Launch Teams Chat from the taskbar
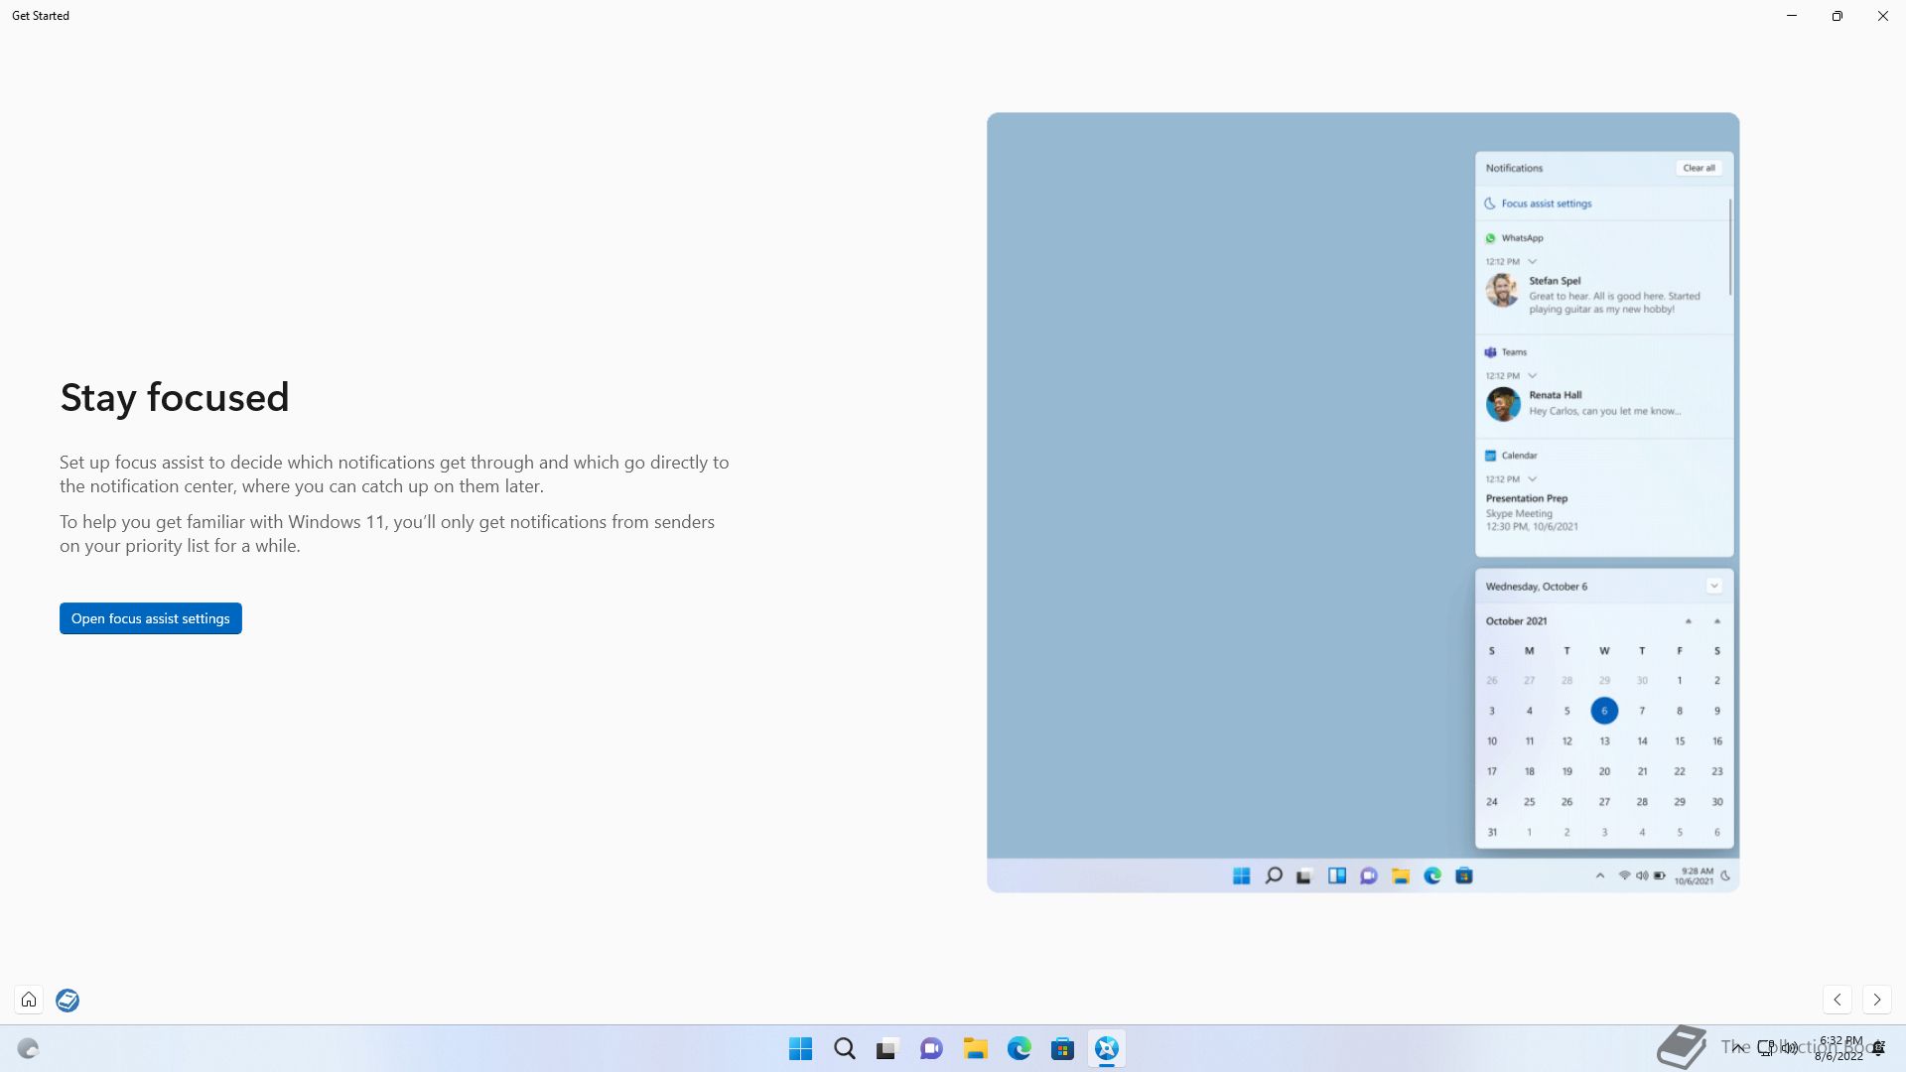The height and width of the screenshot is (1072, 1906). [x=931, y=1048]
